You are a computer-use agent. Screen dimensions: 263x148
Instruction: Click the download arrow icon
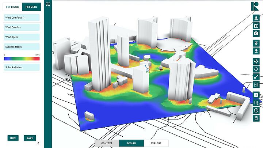256,51
